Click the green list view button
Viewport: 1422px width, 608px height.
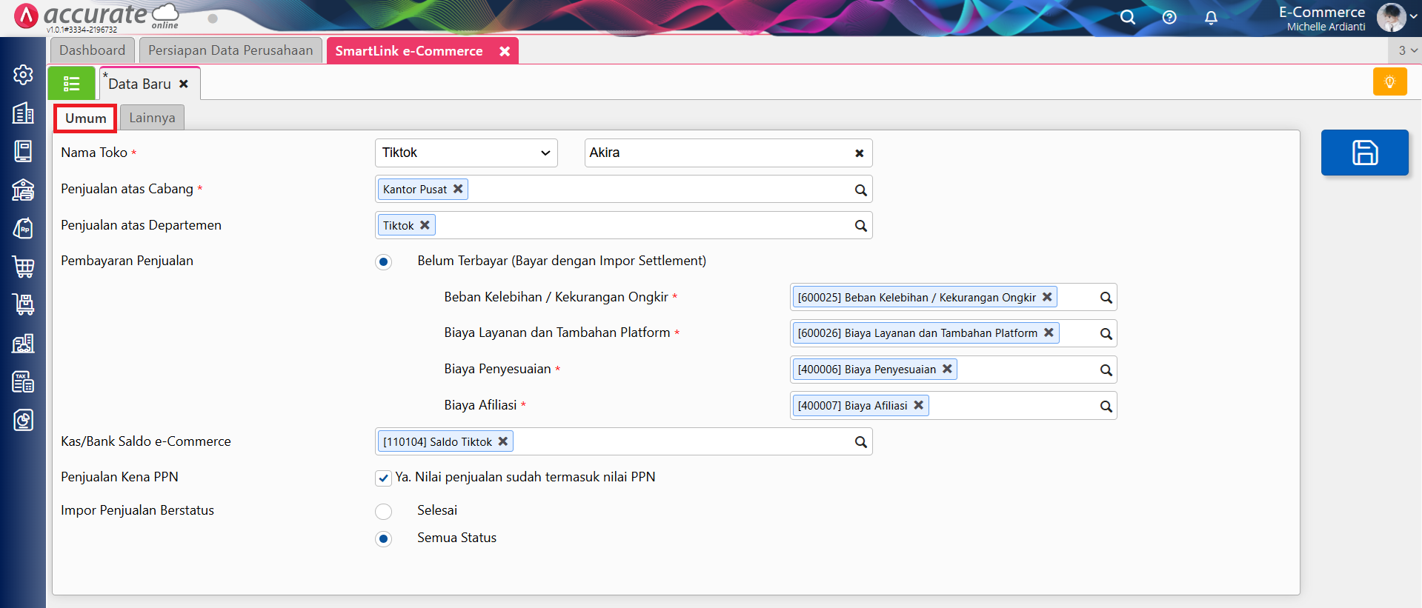tap(71, 84)
